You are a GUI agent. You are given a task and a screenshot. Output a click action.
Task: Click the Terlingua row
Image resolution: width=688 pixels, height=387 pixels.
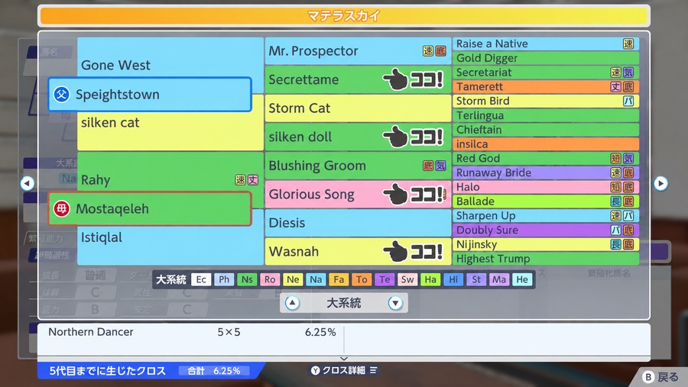pos(545,115)
